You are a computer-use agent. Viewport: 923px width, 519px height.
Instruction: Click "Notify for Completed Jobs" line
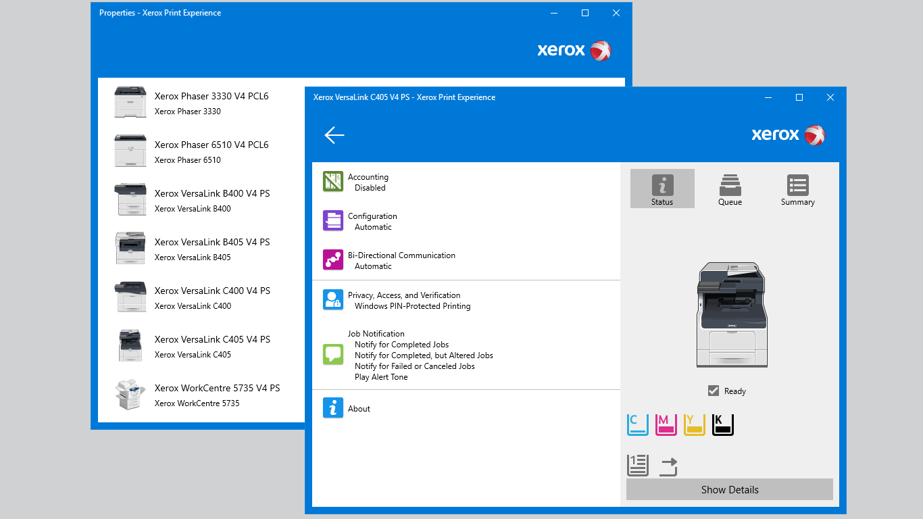click(402, 345)
